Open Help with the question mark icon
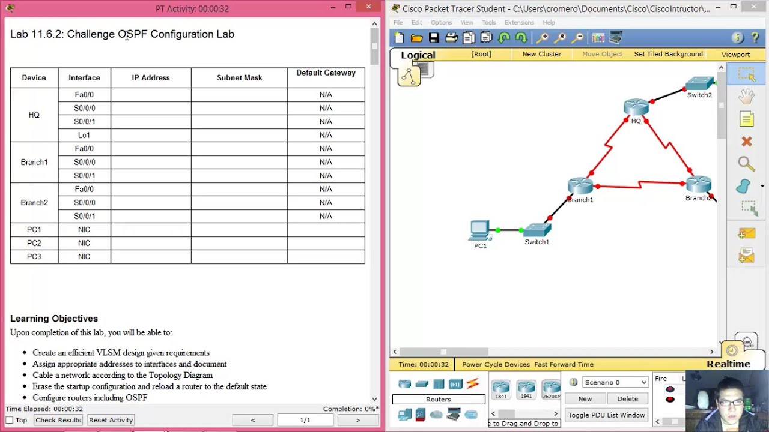Image resolution: width=769 pixels, height=432 pixels. (755, 38)
